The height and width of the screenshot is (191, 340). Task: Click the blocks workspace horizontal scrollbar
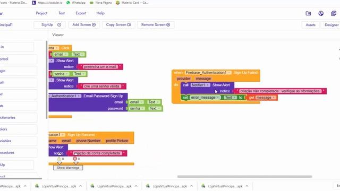point(244,177)
